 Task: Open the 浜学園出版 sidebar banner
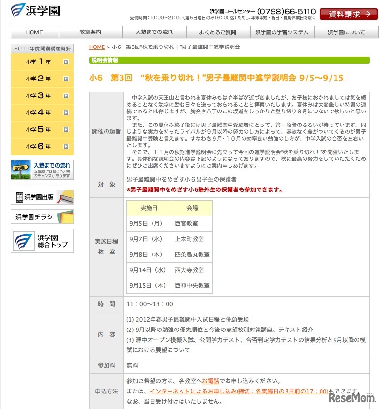click(42, 197)
